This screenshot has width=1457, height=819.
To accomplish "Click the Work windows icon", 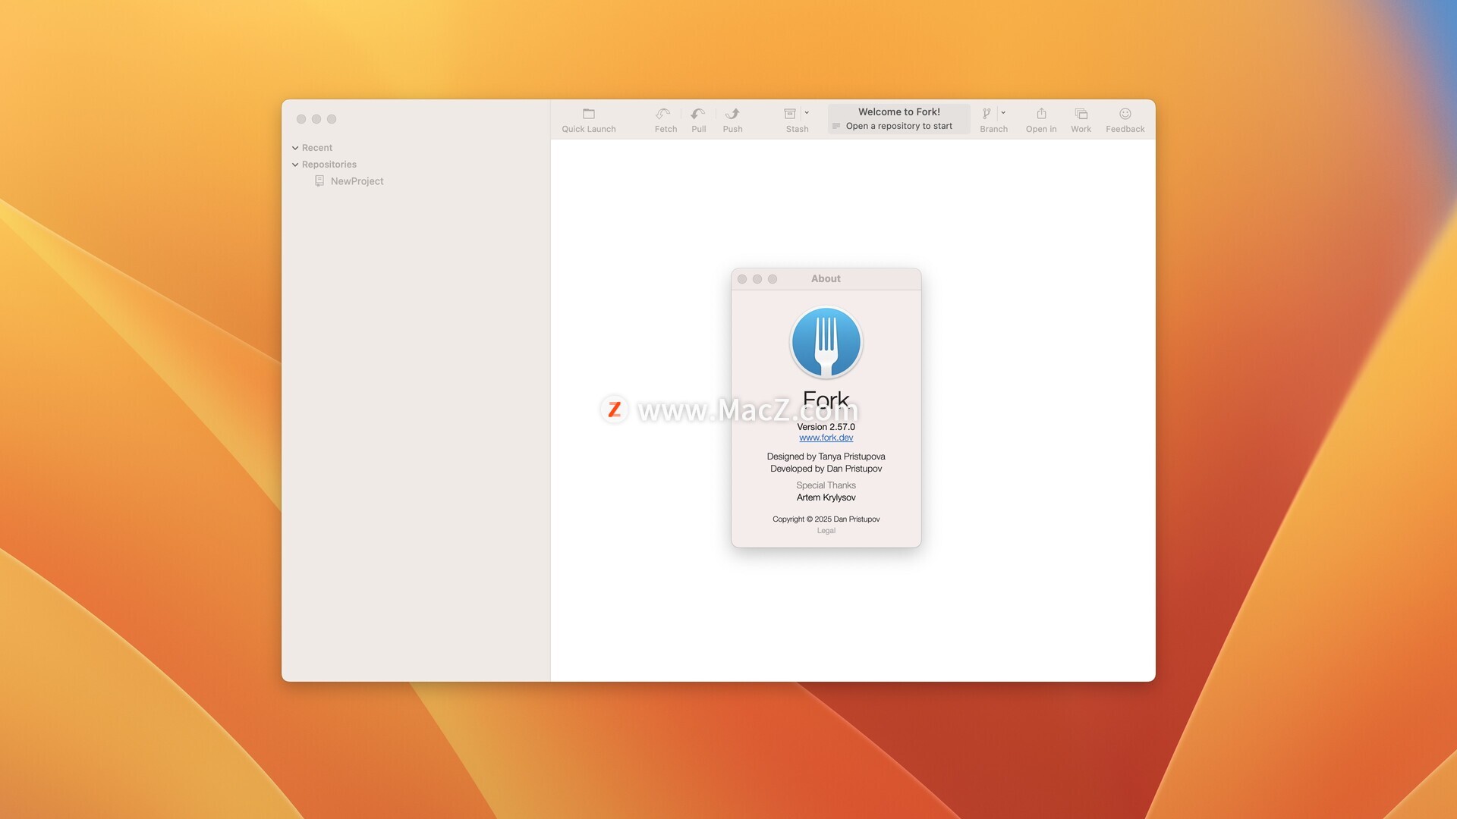I will [x=1081, y=114].
